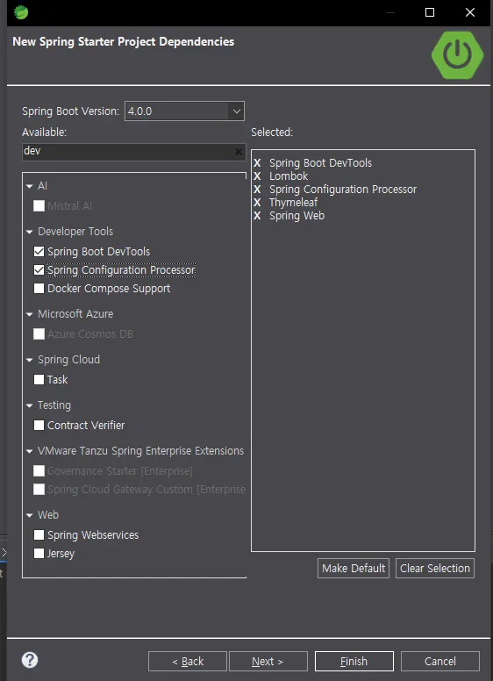Uncheck the Spring Boot DevTools checkbox
Image resolution: width=493 pixels, height=681 pixels.
point(39,252)
